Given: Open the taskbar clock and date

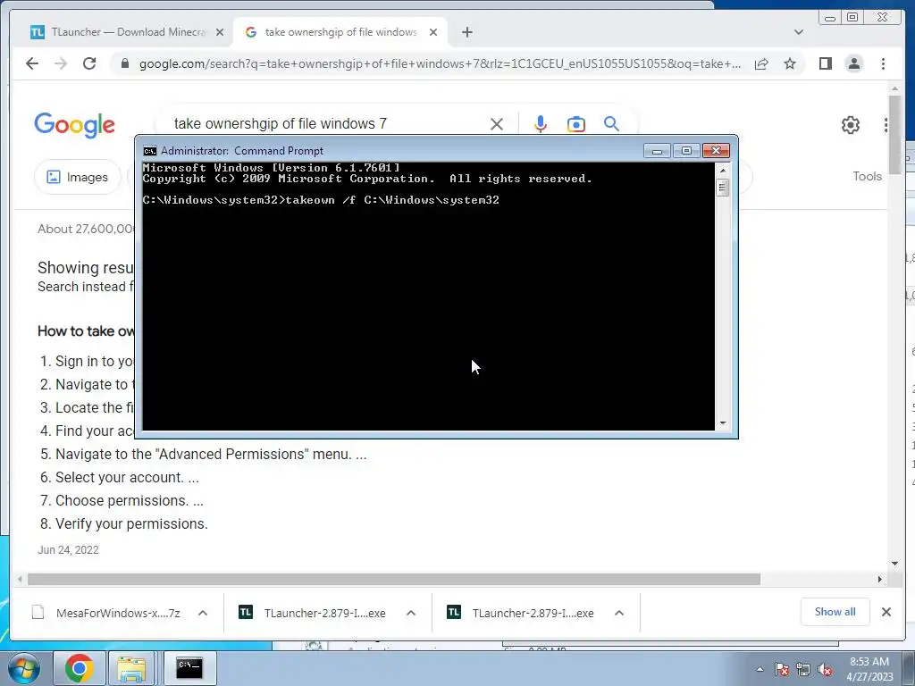Looking at the screenshot, I should coord(869,669).
